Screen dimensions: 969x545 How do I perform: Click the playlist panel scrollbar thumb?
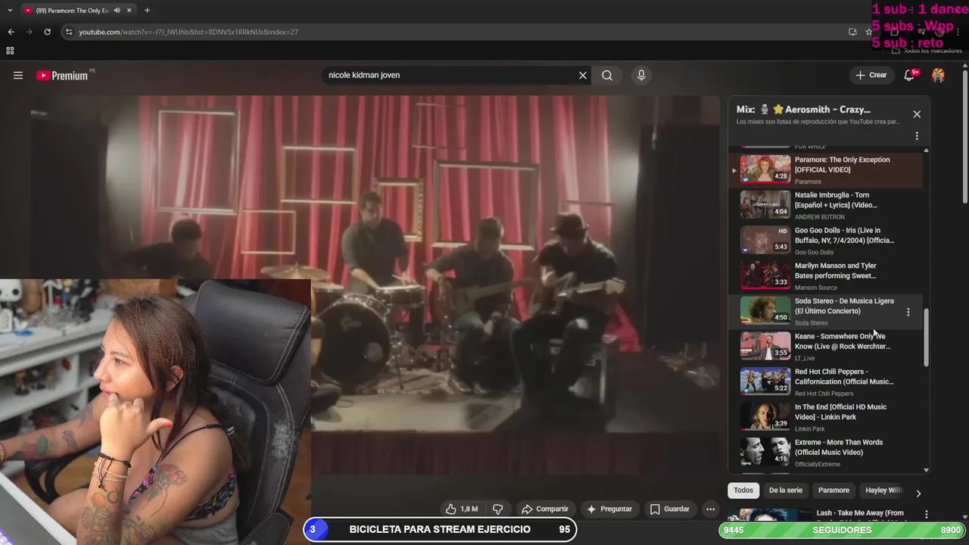[x=926, y=338]
